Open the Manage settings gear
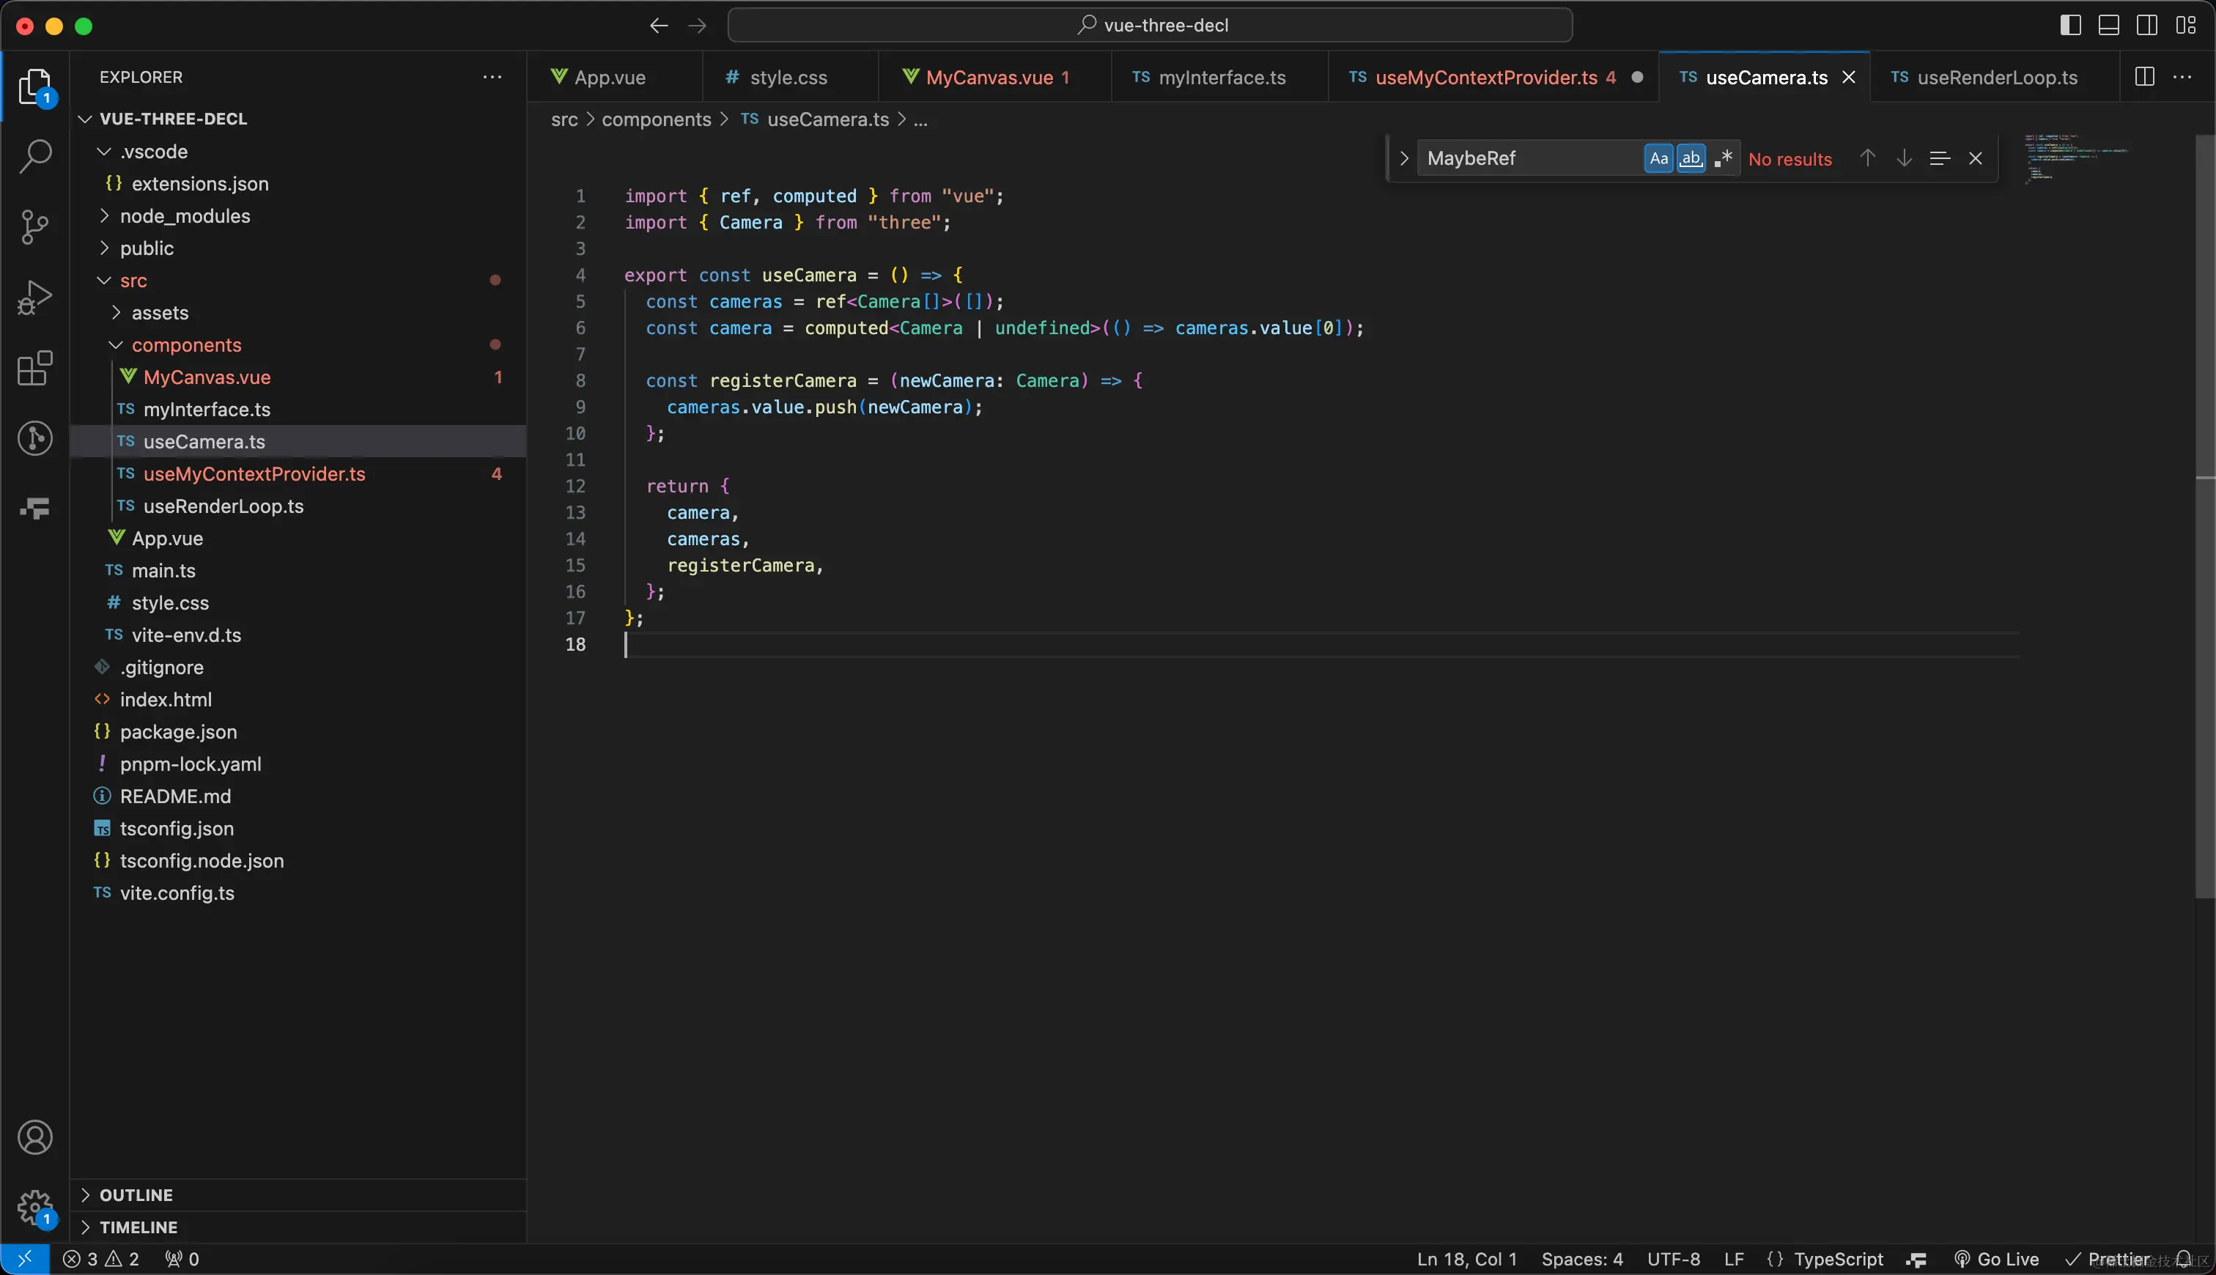This screenshot has width=2216, height=1275. pyautogui.click(x=35, y=1207)
